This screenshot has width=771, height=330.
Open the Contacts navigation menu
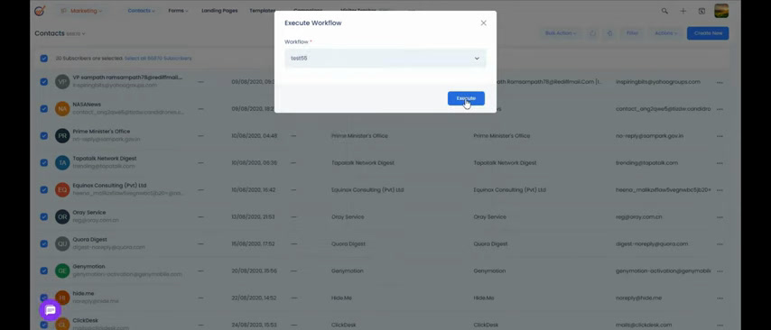point(141,11)
